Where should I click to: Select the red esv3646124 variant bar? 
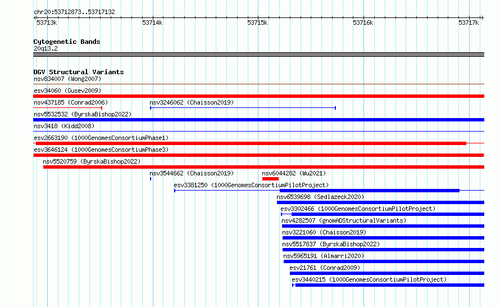(x=258, y=155)
